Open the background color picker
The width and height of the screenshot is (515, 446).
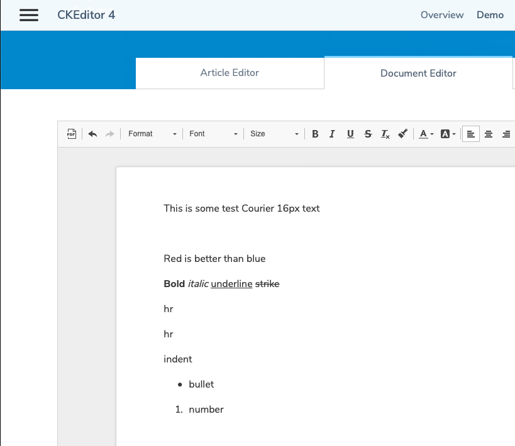(448, 134)
